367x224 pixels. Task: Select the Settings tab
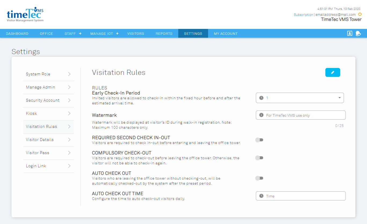click(x=193, y=33)
